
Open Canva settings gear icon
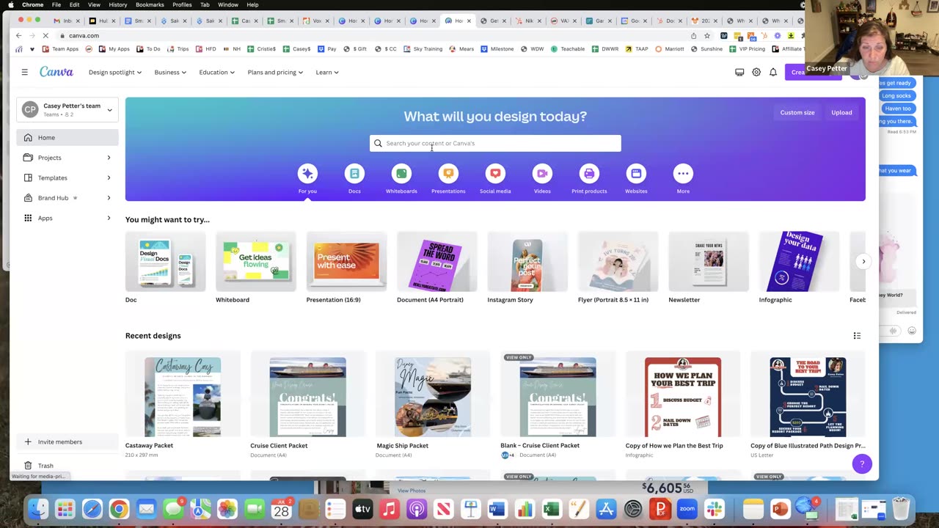pos(756,72)
